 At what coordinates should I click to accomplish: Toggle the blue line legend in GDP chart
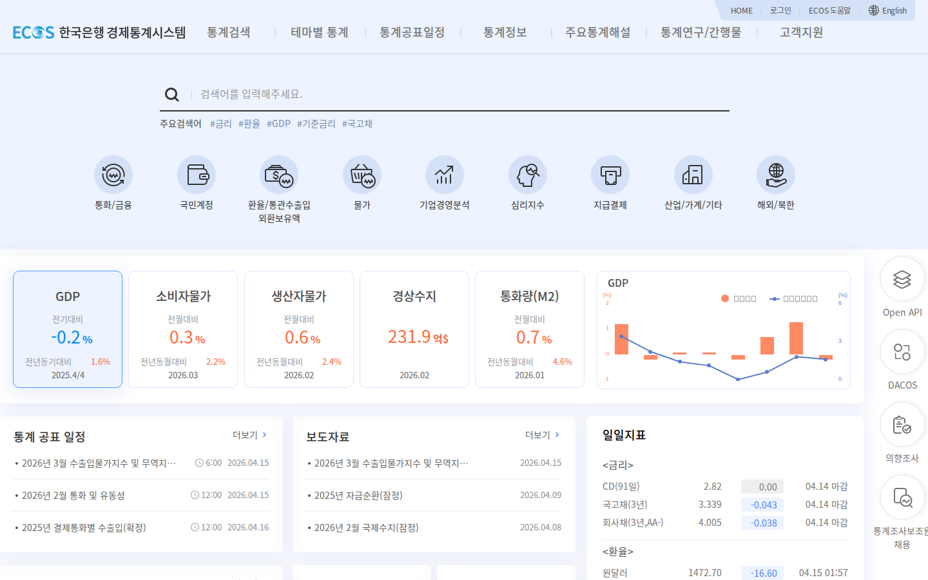(x=794, y=298)
